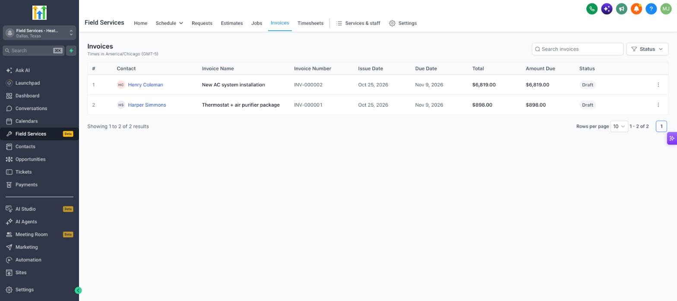Open Henry Coleman contact link
The height and width of the screenshot is (301, 677).
click(146, 85)
